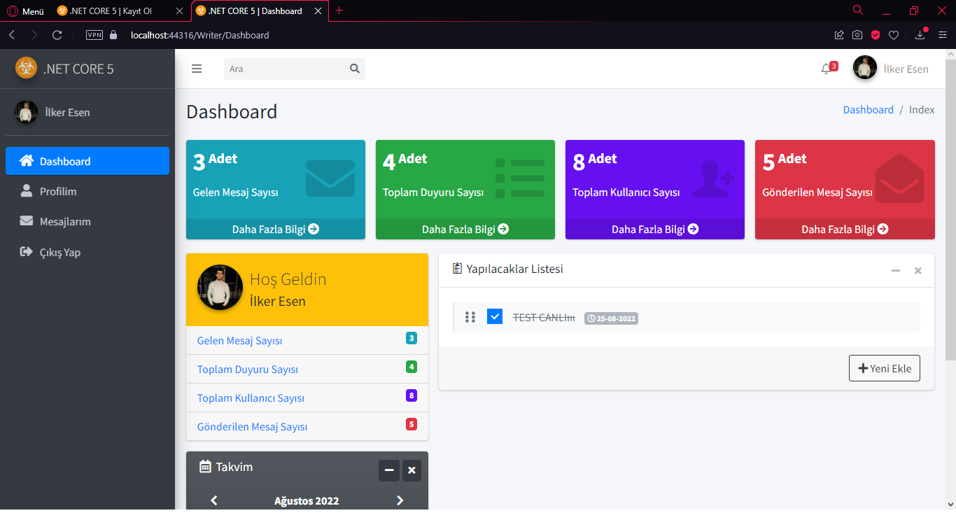This screenshot has width=956, height=513.
Task: Click the drag handle of TEST CANLI task
Action: [470, 317]
